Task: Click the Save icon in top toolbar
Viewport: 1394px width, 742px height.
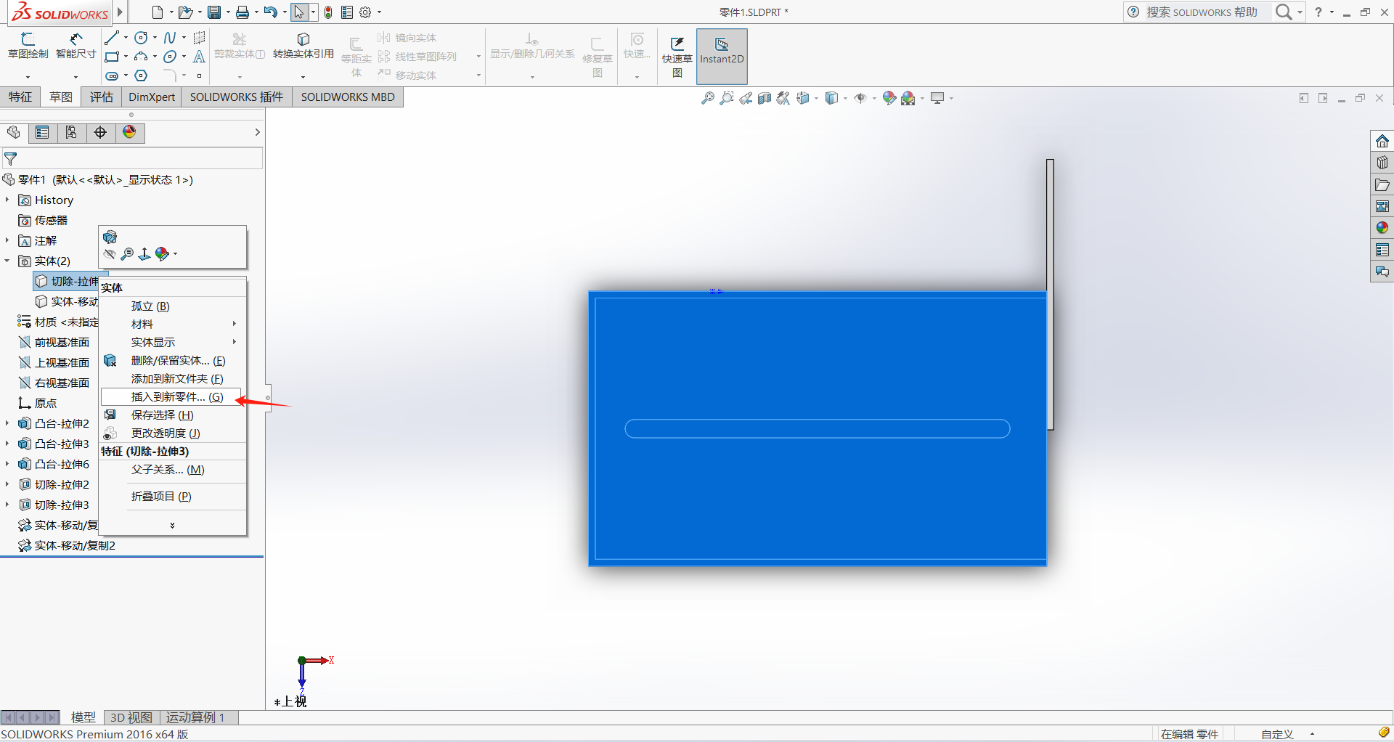Action: click(x=214, y=12)
